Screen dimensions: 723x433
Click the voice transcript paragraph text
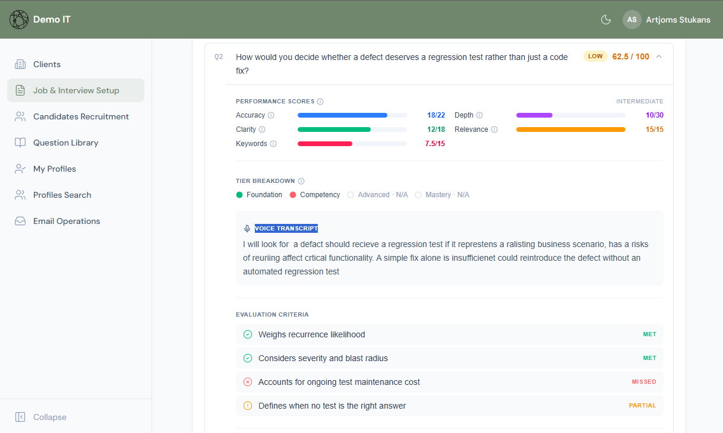(x=446, y=258)
